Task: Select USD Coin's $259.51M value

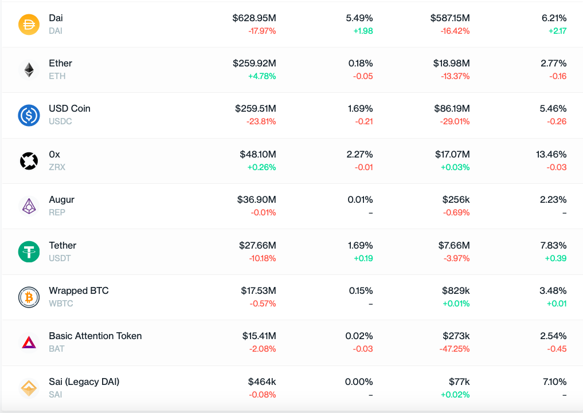Action: [256, 108]
